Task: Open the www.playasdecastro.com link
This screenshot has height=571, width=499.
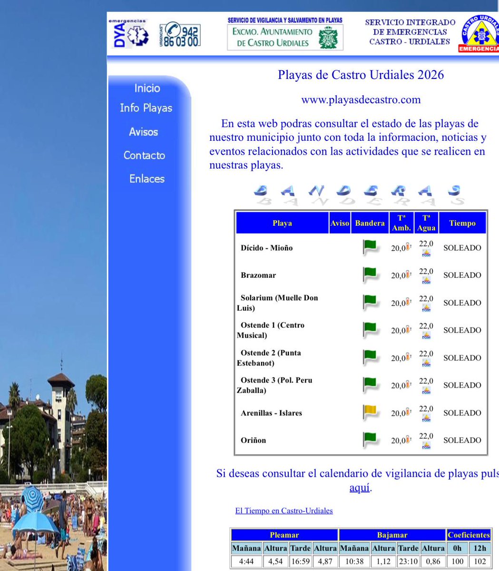Action: tap(361, 100)
